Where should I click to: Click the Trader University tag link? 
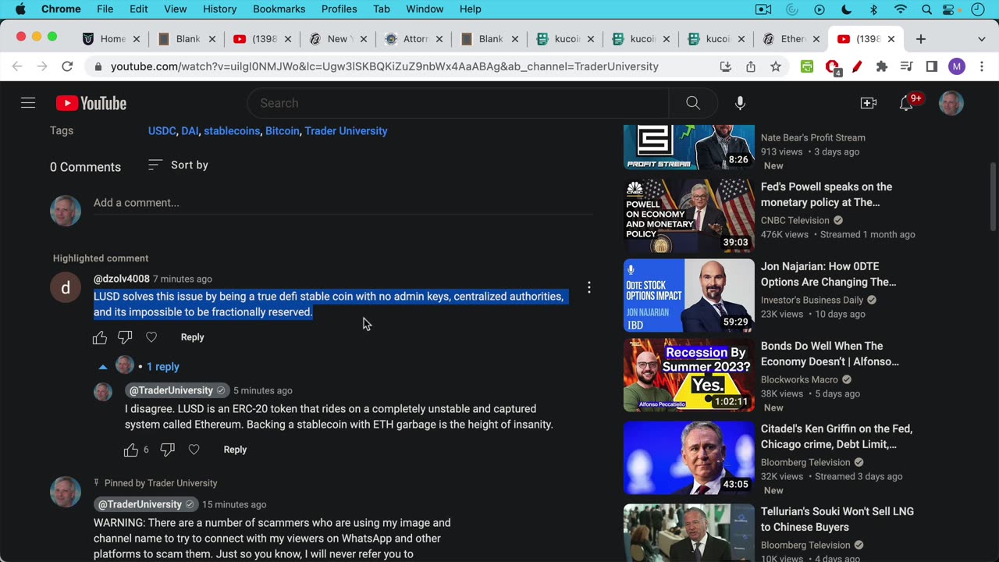pyautogui.click(x=346, y=130)
